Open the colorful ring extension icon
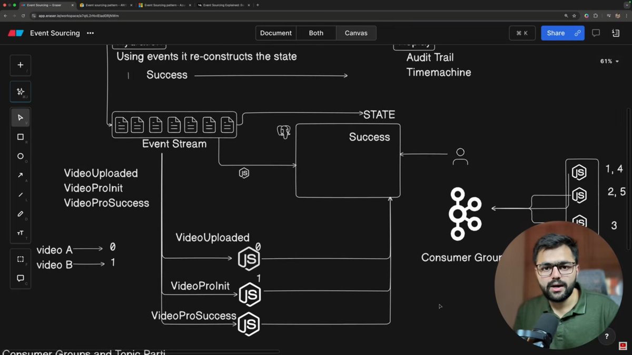 pyautogui.click(x=587, y=16)
